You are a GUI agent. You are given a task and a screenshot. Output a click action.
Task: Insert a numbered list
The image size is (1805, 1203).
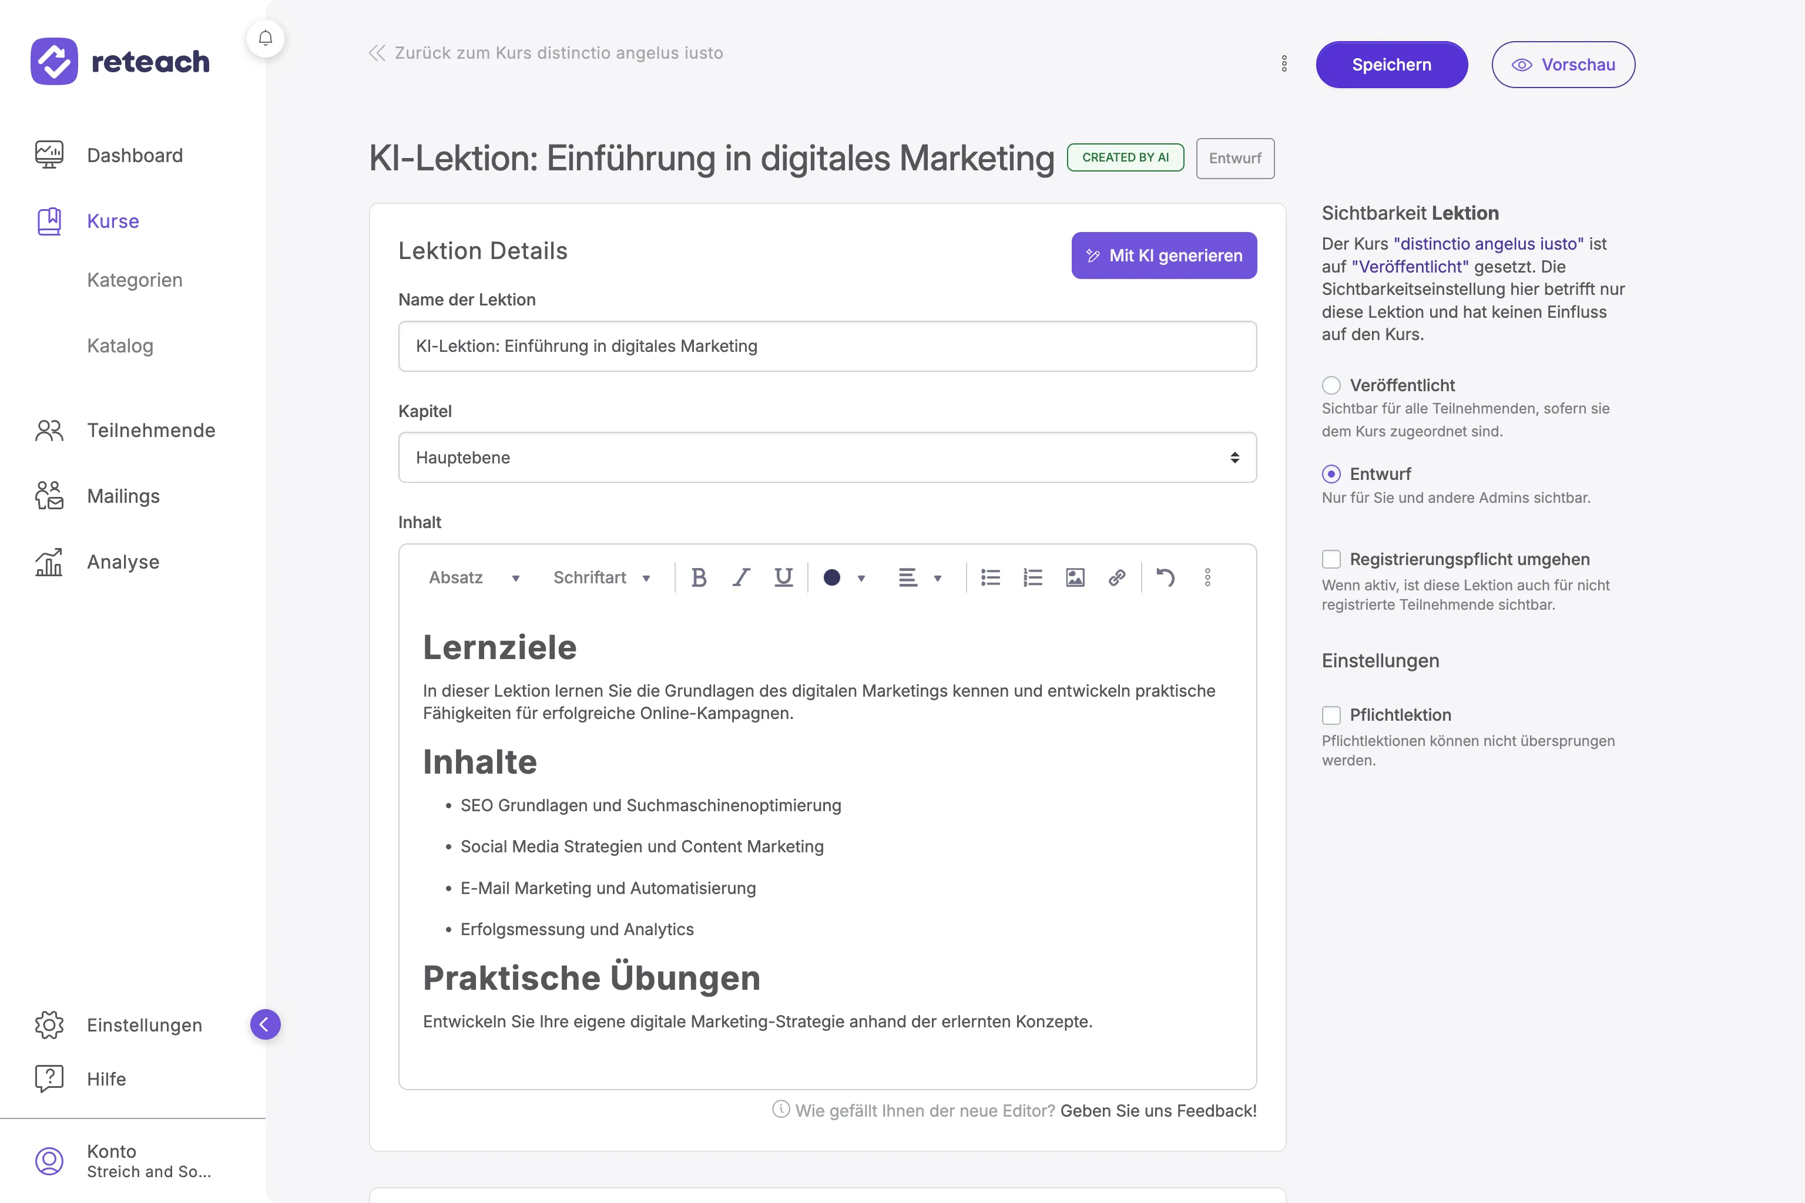[x=1032, y=578]
